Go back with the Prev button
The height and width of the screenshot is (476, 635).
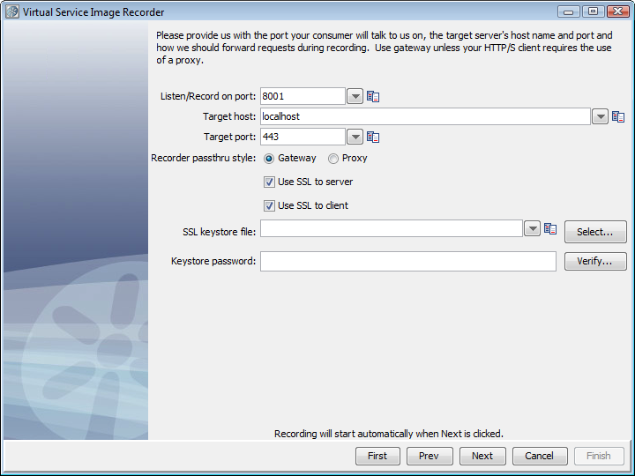pos(430,457)
